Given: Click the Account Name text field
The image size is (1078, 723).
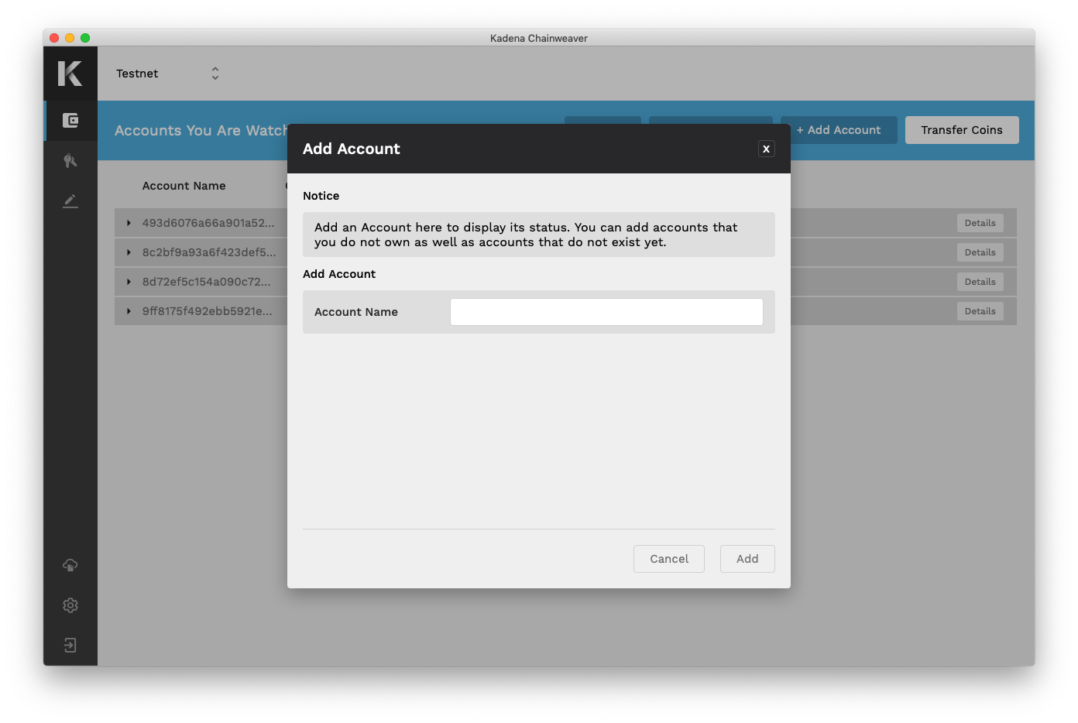Looking at the screenshot, I should click(606, 312).
